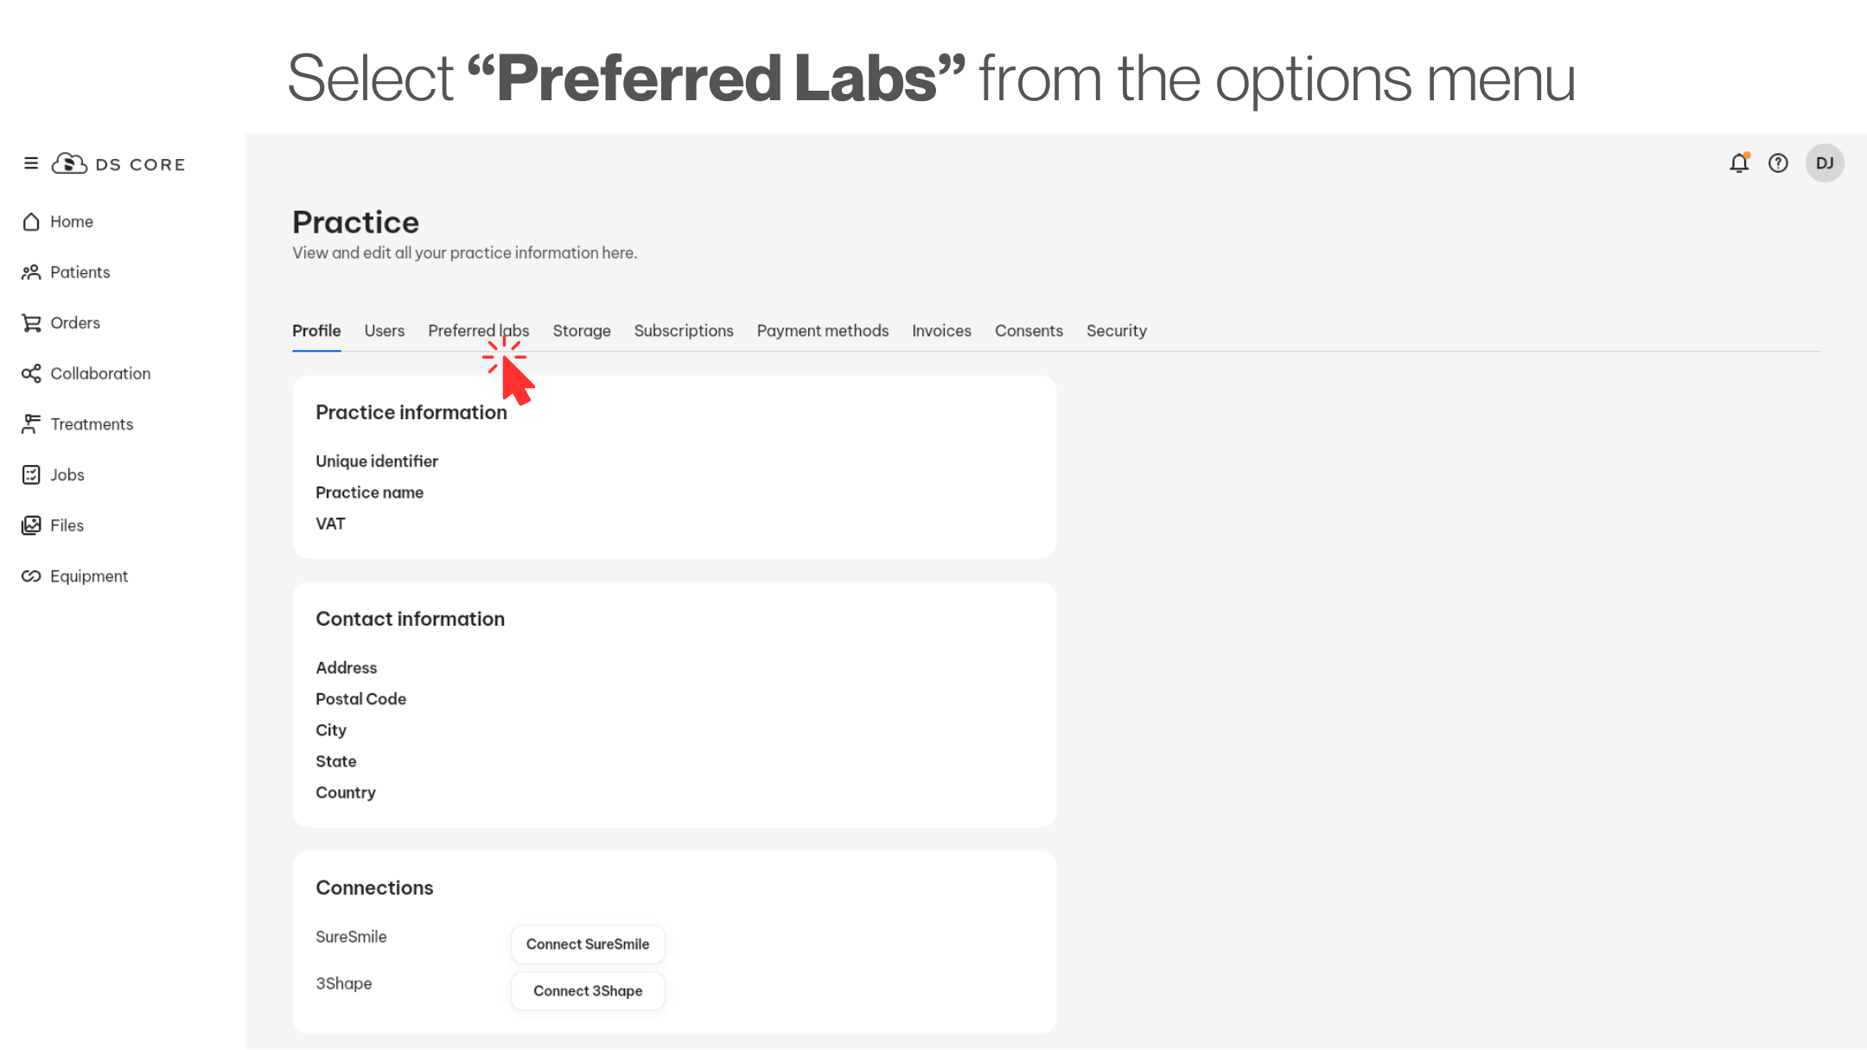
Task: Open the notifications bell
Action: 1739,162
